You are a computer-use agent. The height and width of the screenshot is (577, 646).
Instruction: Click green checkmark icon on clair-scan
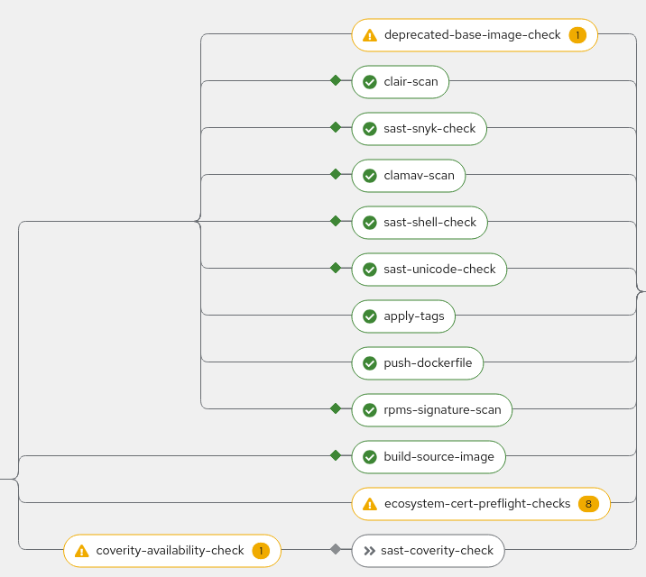tap(369, 82)
